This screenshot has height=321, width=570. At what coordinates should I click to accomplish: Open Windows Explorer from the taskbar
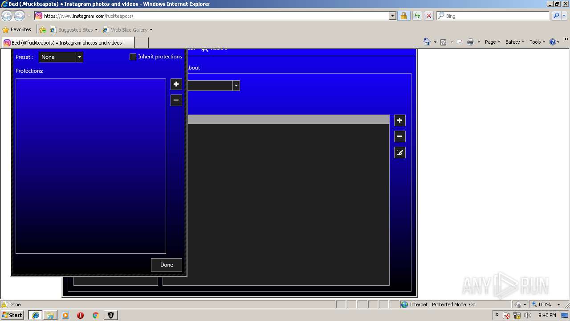tap(50, 315)
